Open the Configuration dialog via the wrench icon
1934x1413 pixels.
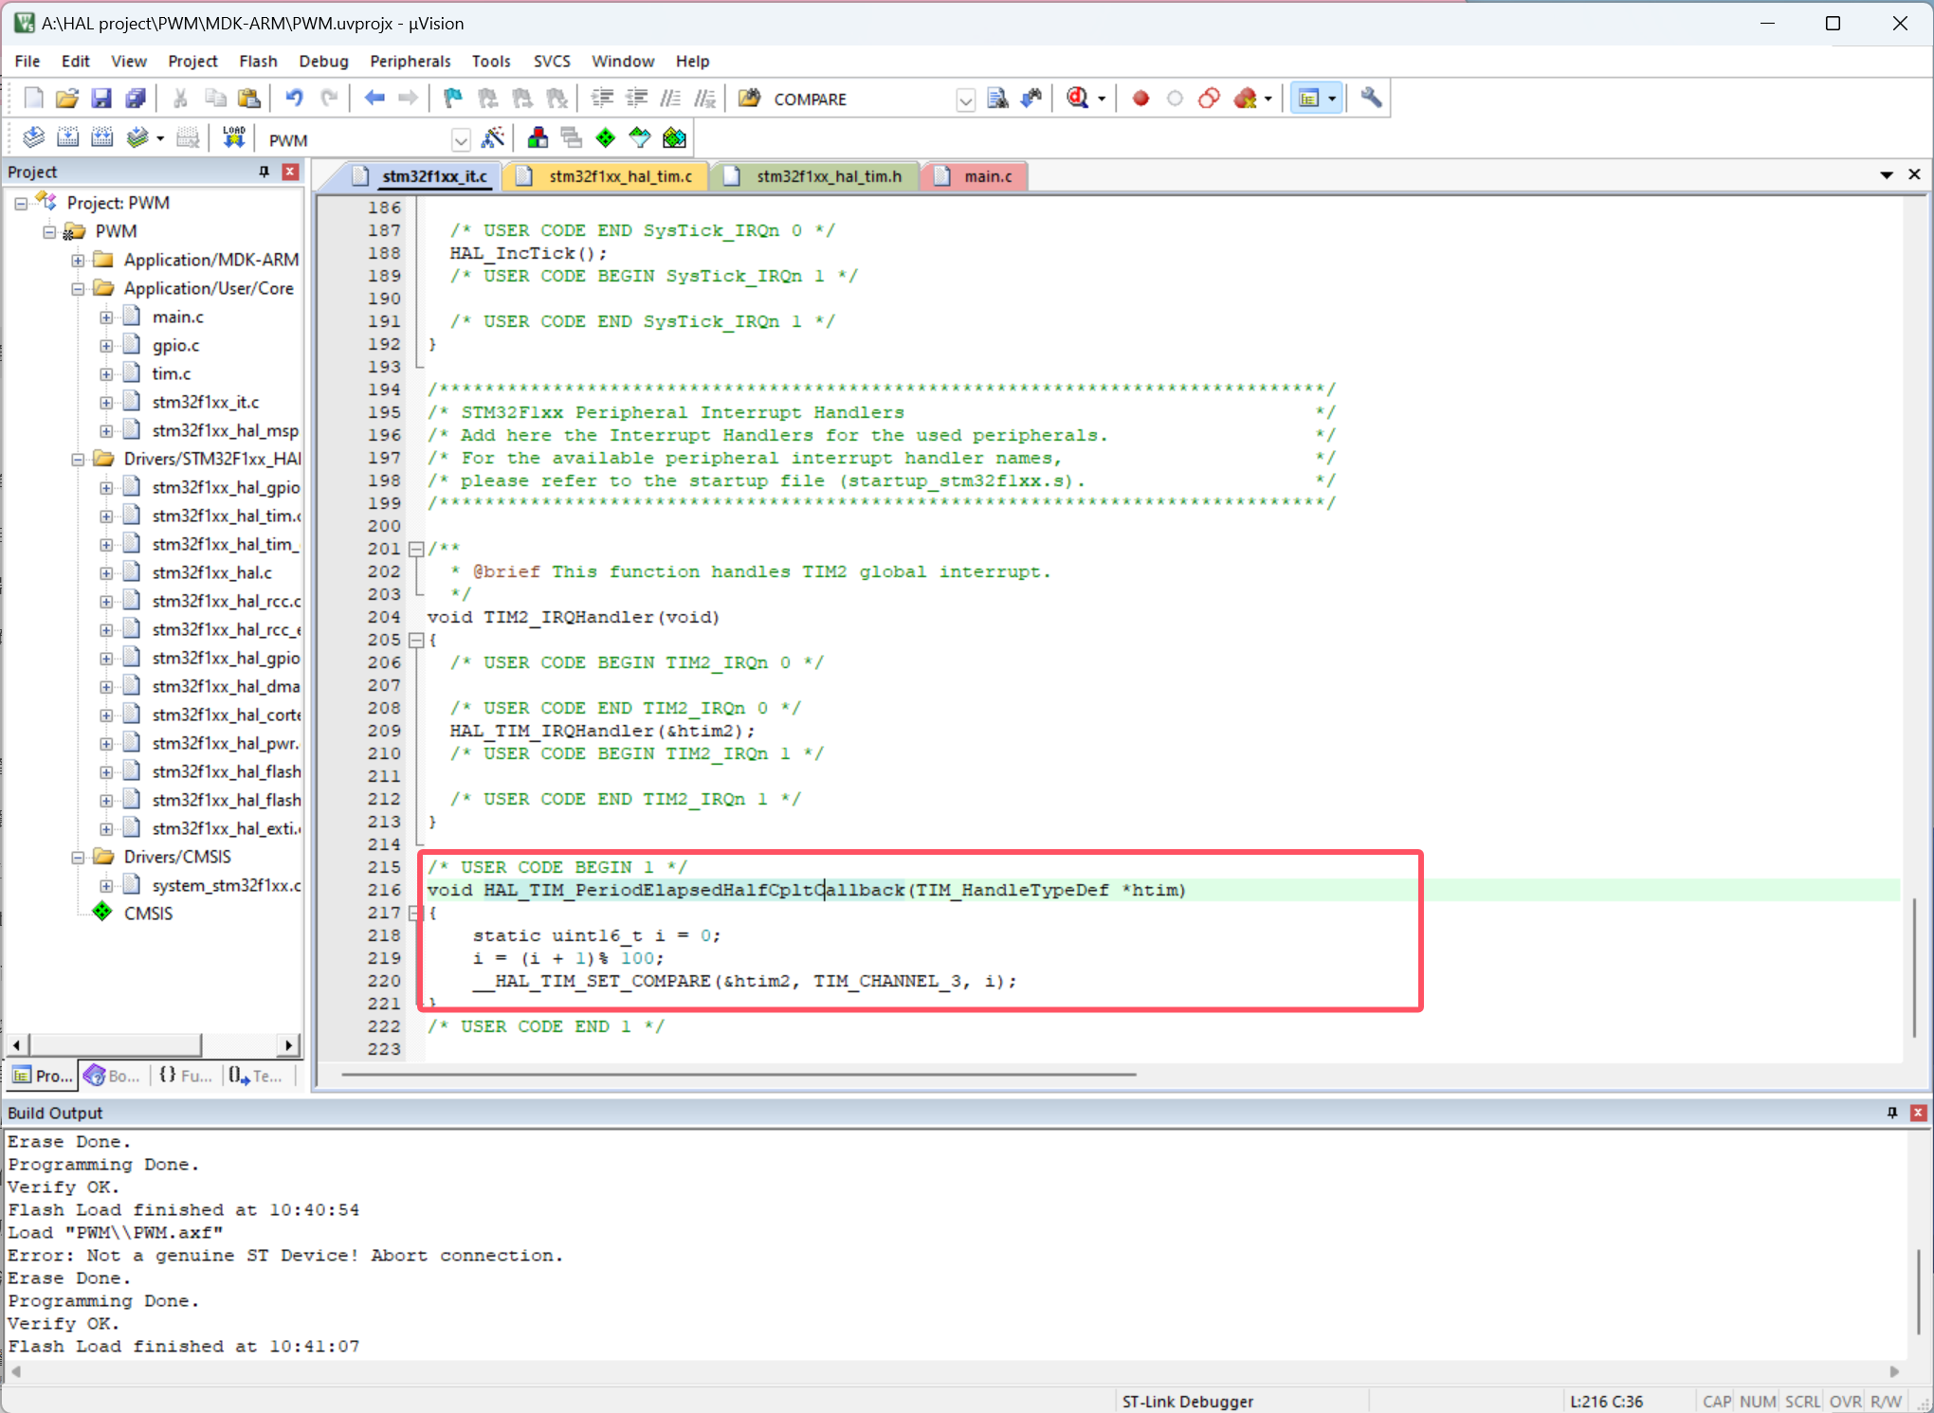pos(1372,98)
